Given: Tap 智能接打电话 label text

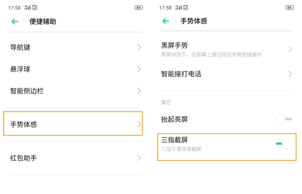Looking at the screenshot, I should coord(181,74).
